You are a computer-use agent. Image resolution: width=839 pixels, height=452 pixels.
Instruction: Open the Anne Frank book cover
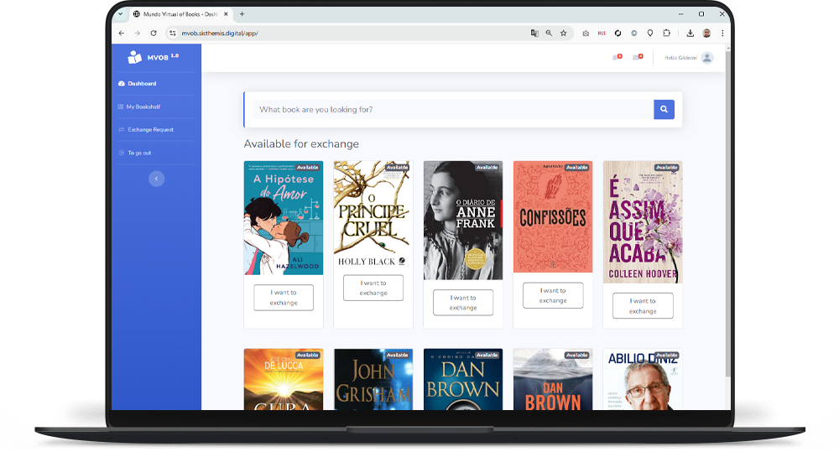[463, 220]
